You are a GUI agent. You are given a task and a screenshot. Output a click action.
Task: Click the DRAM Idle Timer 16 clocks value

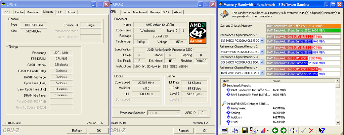61,95
